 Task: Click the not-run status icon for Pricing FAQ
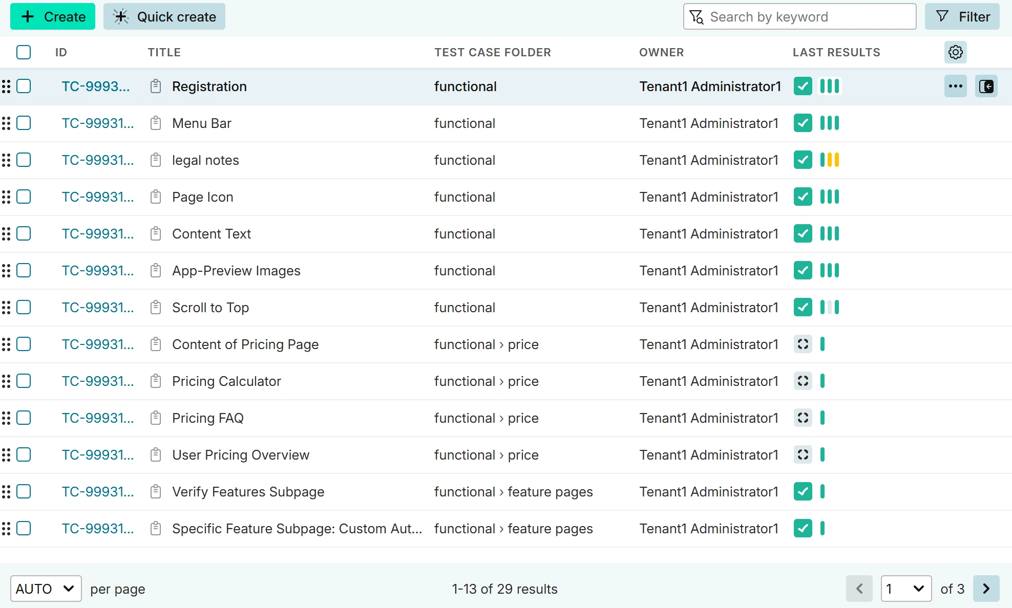[x=803, y=418]
